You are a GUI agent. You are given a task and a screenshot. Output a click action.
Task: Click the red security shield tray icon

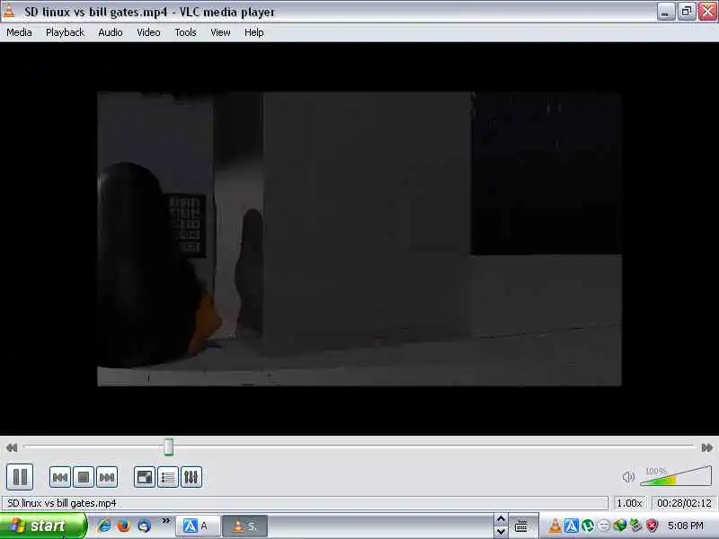pyautogui.click(x=652, y=526)
